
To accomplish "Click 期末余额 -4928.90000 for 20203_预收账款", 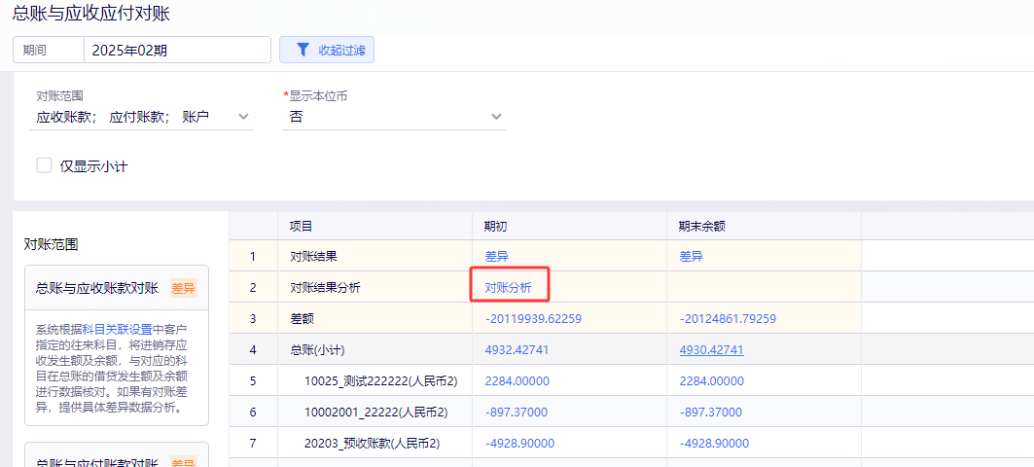I will pyautogui.click(x=714, y=443).
